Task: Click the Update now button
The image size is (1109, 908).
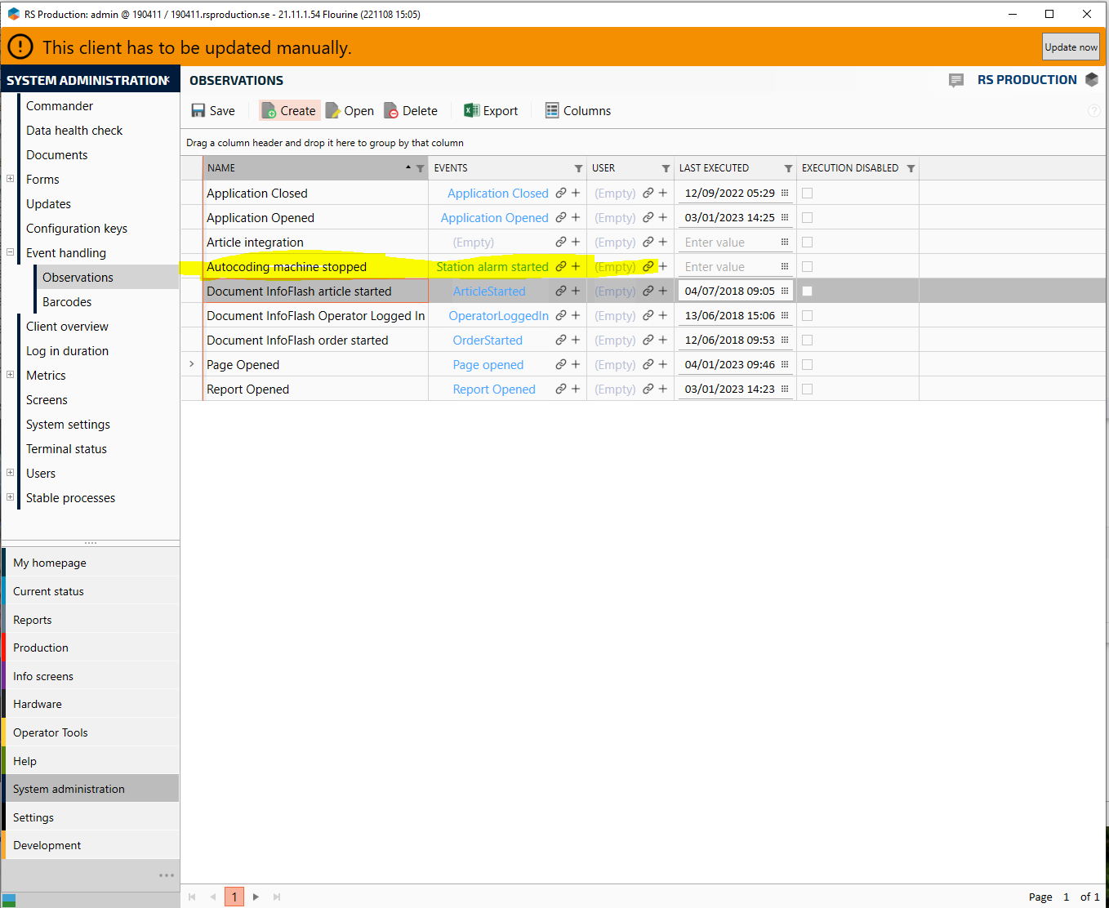Action: (1071, 47)
